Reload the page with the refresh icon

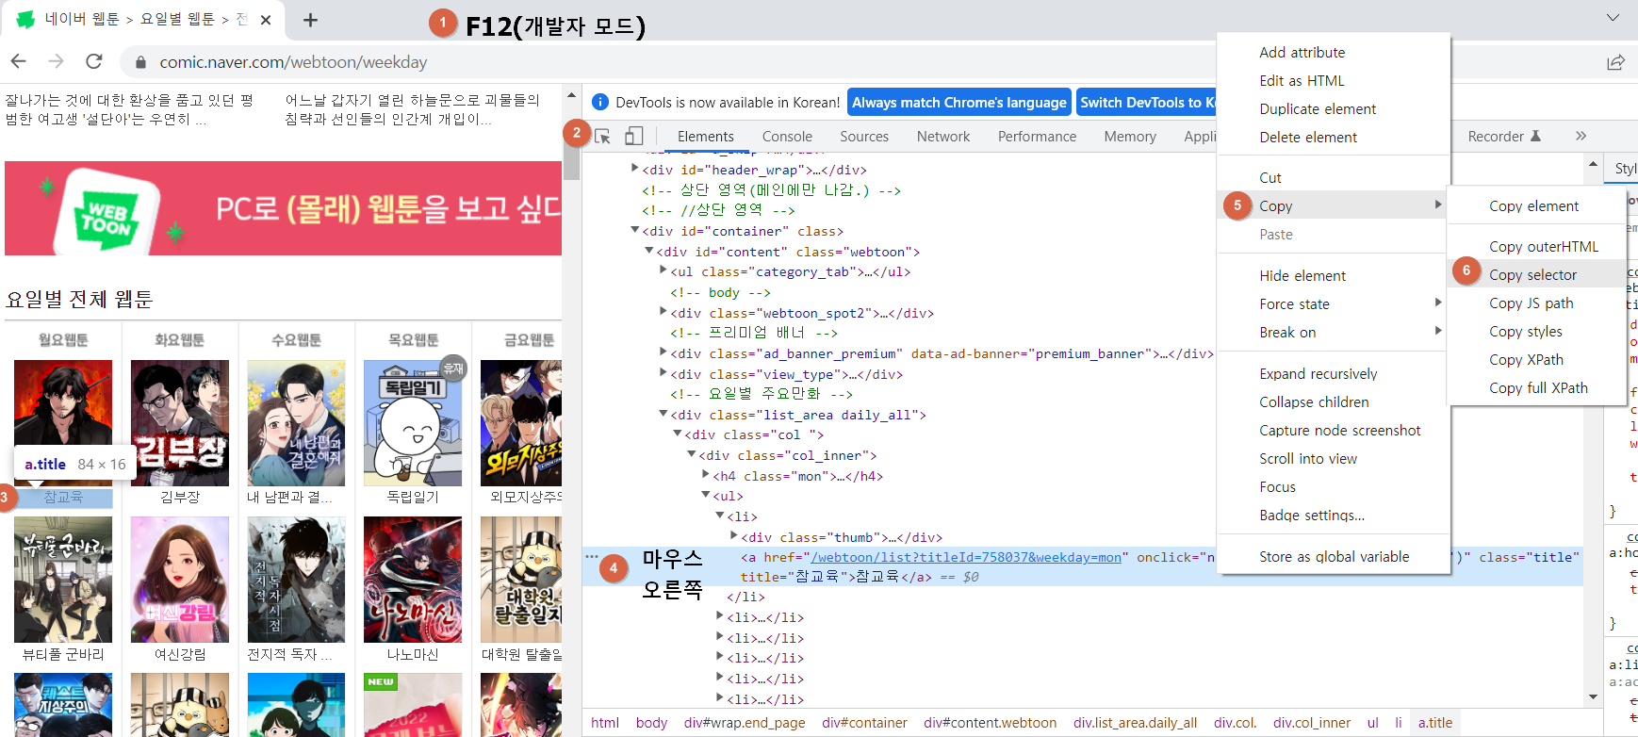pyautogui.click(x=93, y=61)
